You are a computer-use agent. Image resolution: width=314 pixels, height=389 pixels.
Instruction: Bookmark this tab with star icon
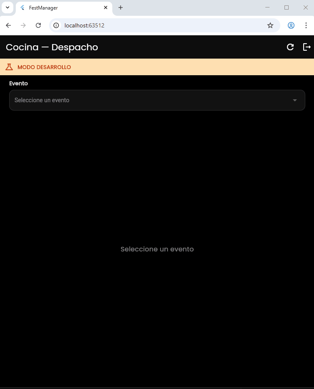pyautogui.click(x=270, y=25)
